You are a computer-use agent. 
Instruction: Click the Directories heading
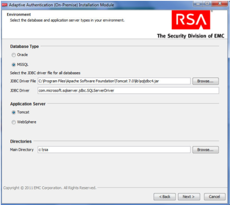point(21,141)
